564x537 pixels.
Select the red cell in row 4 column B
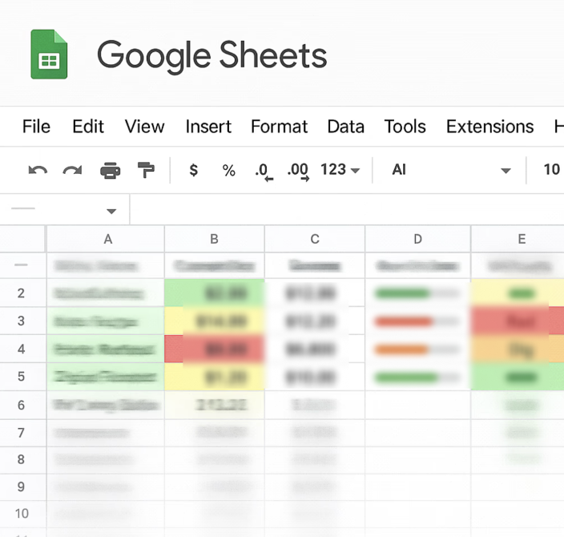tap(215, 349)
